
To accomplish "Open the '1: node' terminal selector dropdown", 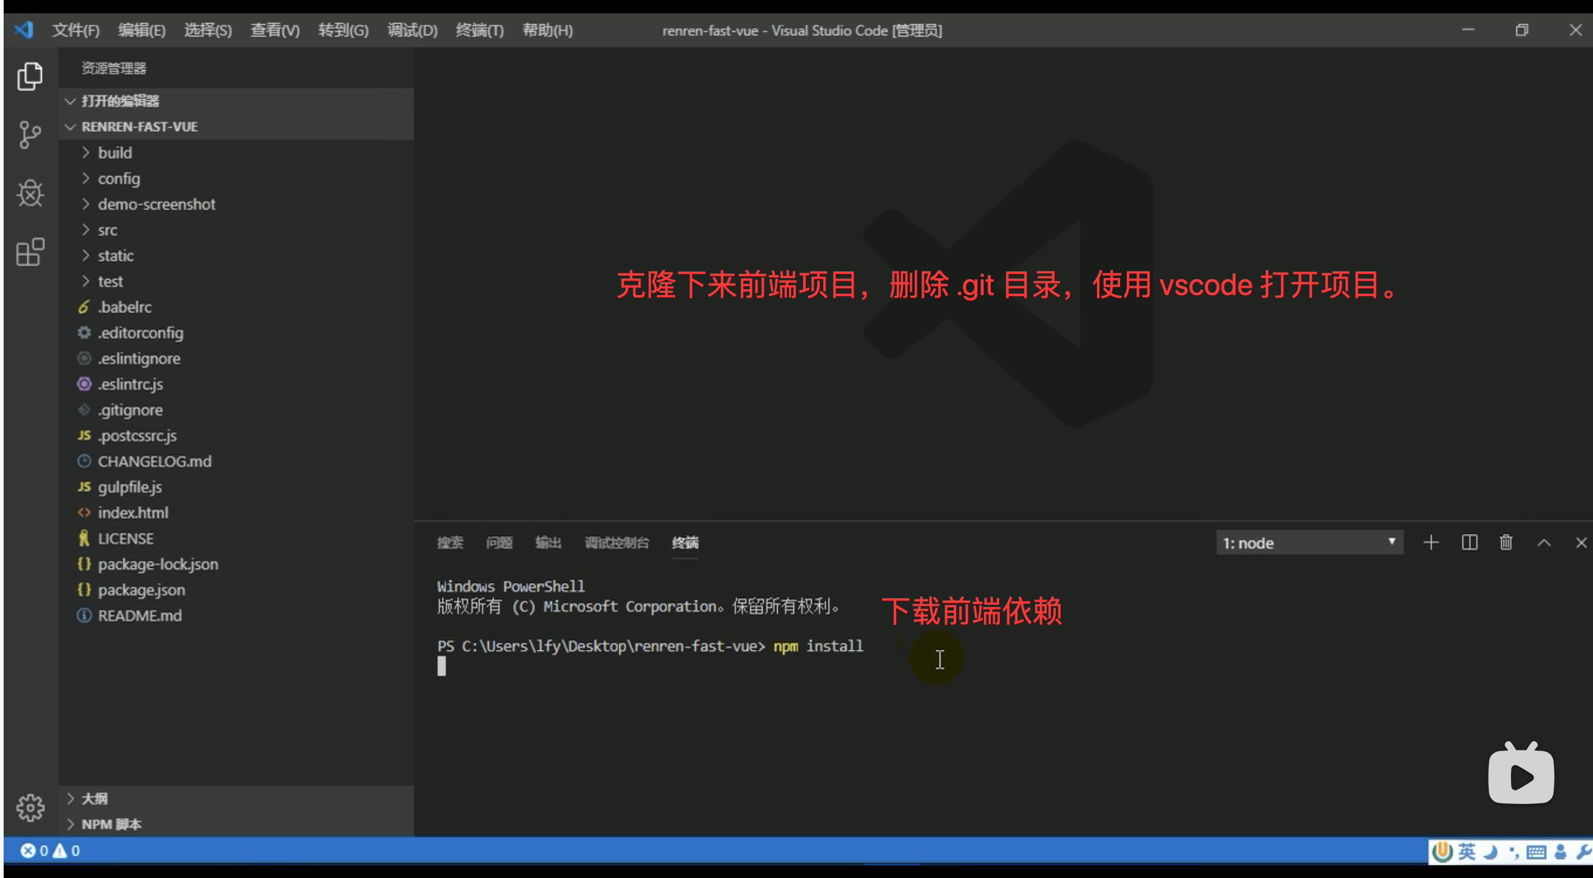I will click(x=1309, y=543).
